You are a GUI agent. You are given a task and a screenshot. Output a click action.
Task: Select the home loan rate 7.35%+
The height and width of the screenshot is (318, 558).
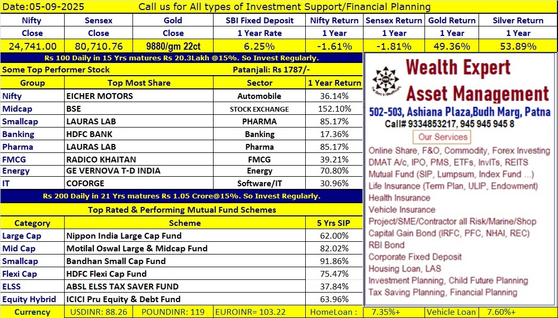(x=386, y=312)
